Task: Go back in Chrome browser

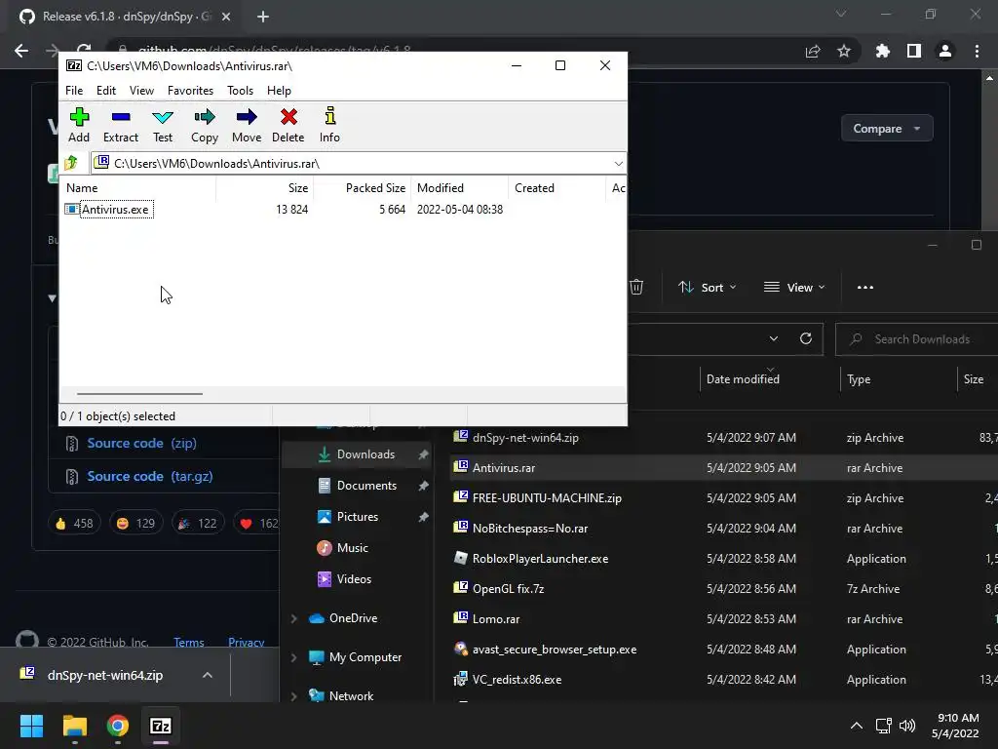Action: coord(21,51)
